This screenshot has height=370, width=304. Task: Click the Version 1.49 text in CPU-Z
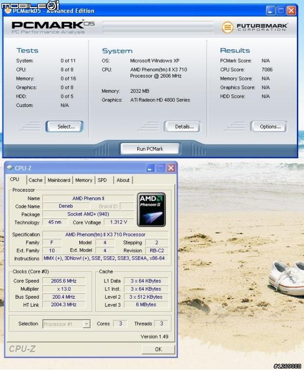154,337
